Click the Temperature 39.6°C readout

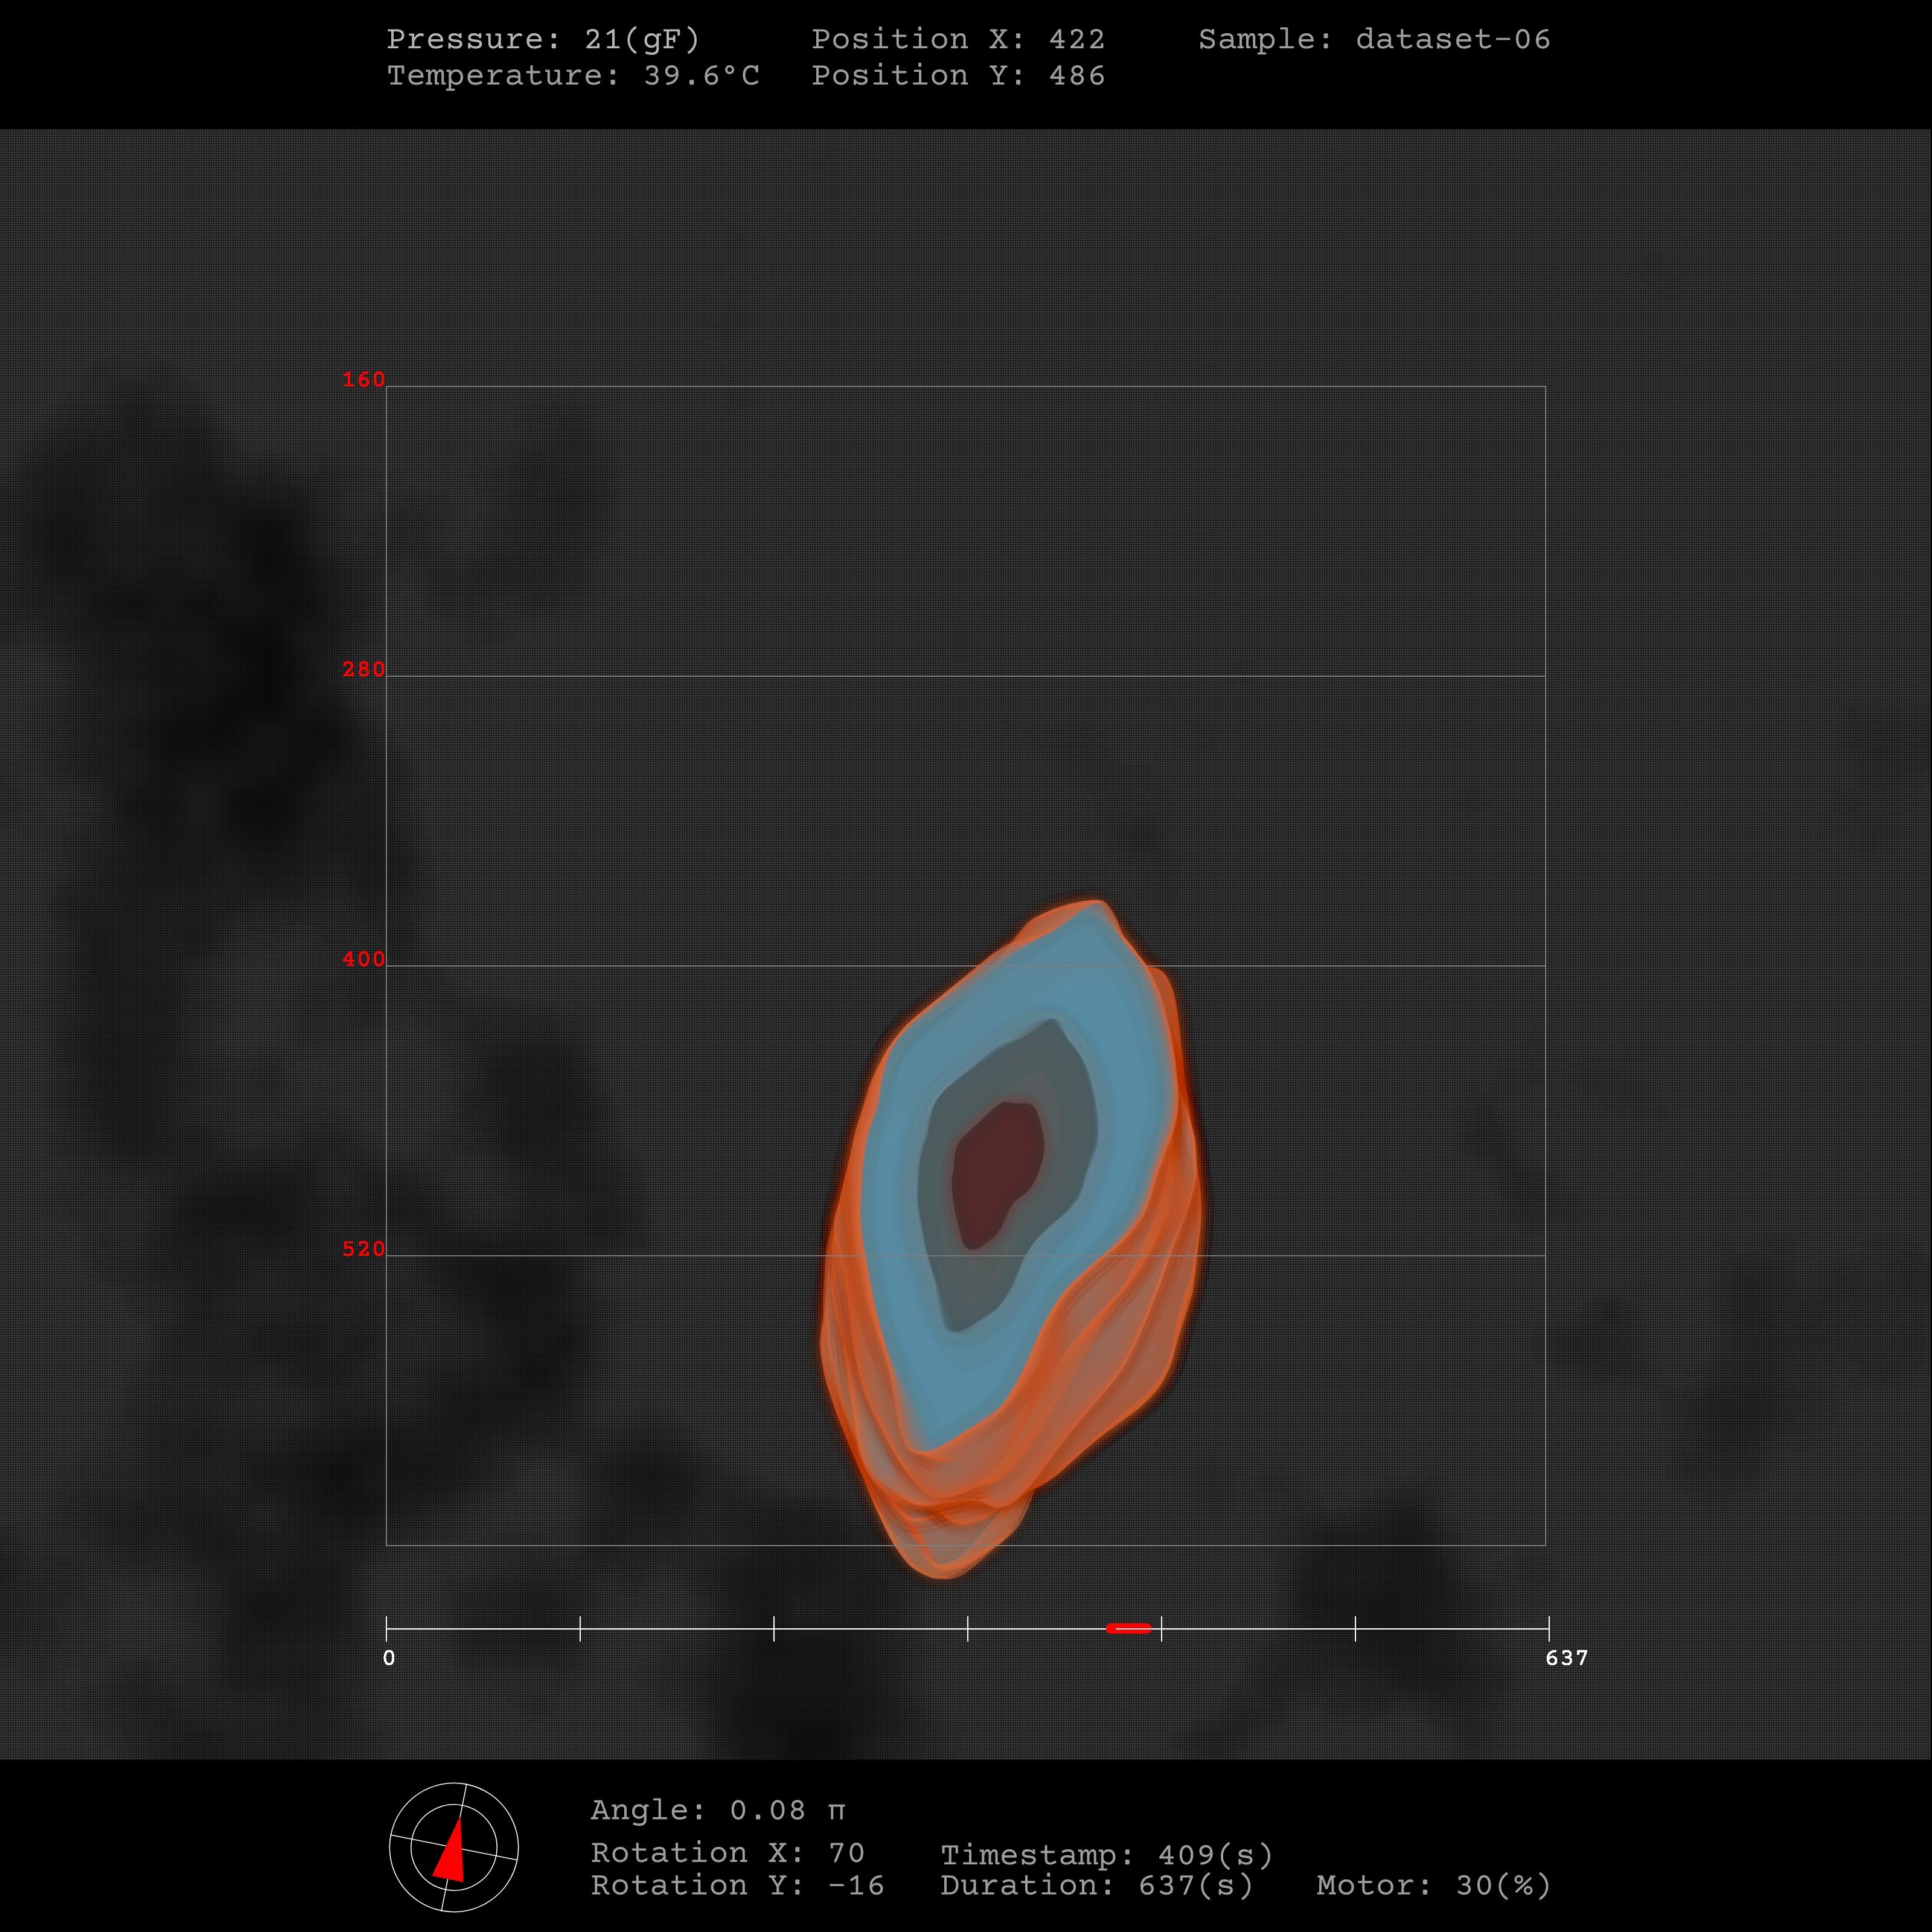pyautogui.click(x=573, y=76)
